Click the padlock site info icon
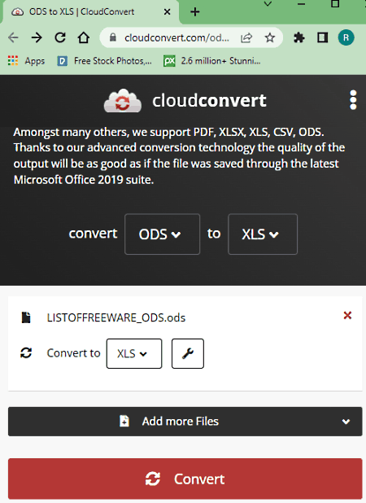The width and height of the screenshot is (366, 503). tap(113, 38)
